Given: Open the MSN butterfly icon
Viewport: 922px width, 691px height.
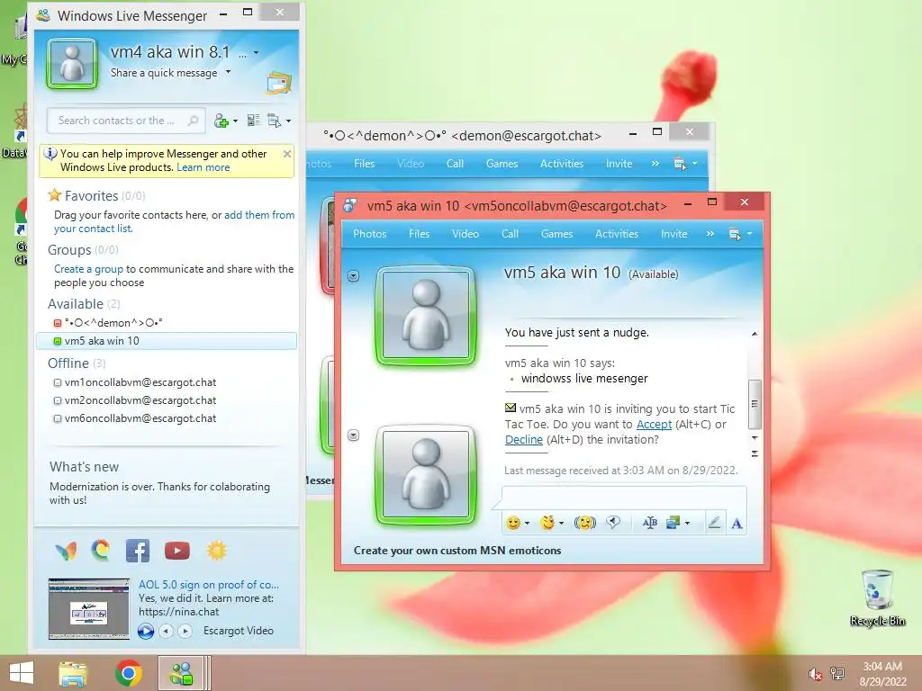Looking at the screenshot, I should coord(66,552).
